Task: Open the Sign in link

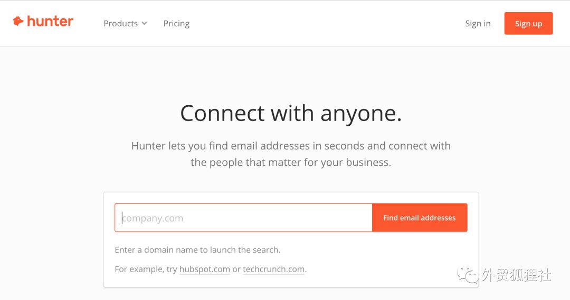Action: [x=478, y=23]
